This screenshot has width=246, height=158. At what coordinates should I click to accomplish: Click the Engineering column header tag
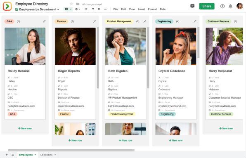point(164,21)
